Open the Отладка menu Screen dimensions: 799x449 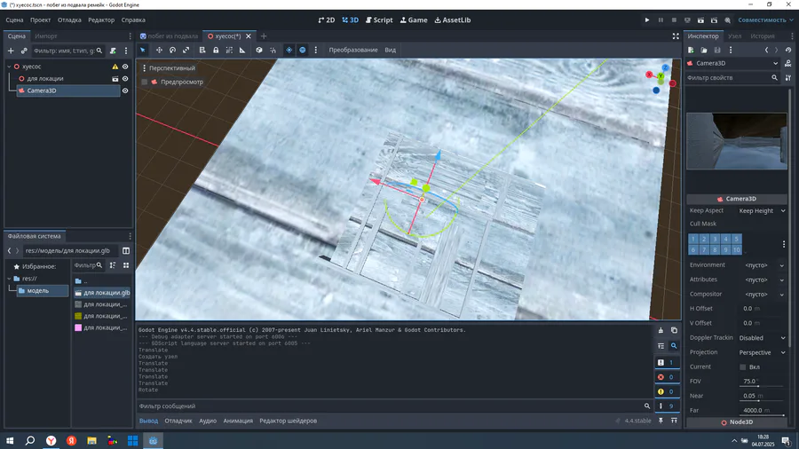pyautogui.click(x=69, y=20)
